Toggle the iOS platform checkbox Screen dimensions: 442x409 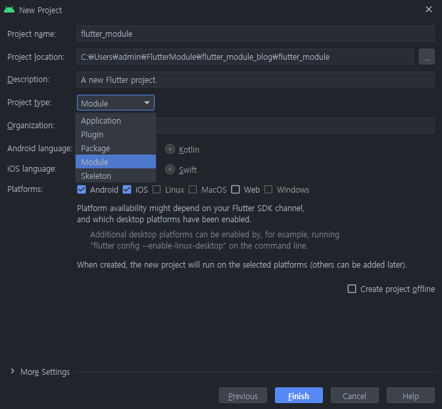(128, 189)
